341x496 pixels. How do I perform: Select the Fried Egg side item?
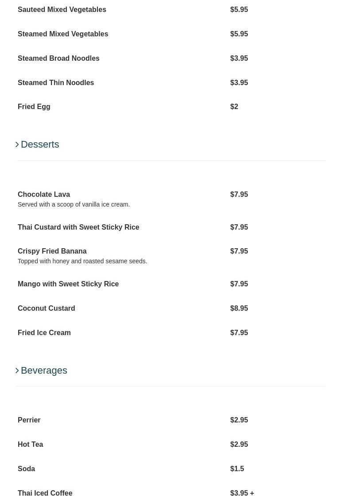[34, 107]
